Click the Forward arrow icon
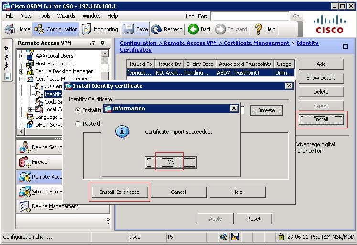Image resolution: width=357 pixels, height=245 pixels. 220,29
